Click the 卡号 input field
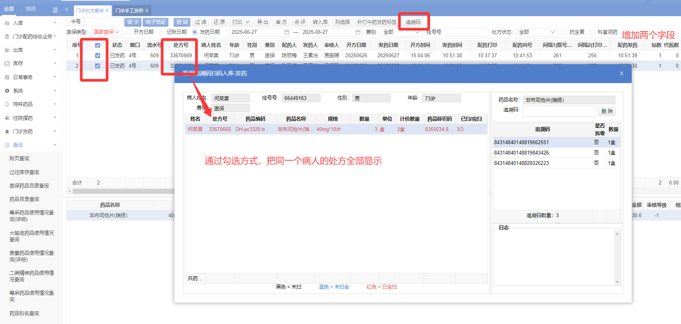Screen dimensions: 681x324 tap(103, 22)
